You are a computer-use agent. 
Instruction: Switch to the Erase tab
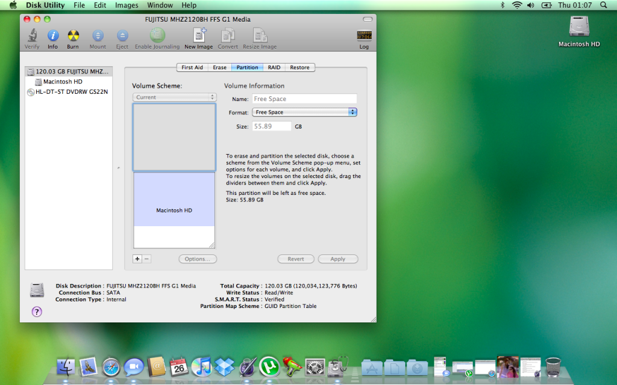point(219,67)
